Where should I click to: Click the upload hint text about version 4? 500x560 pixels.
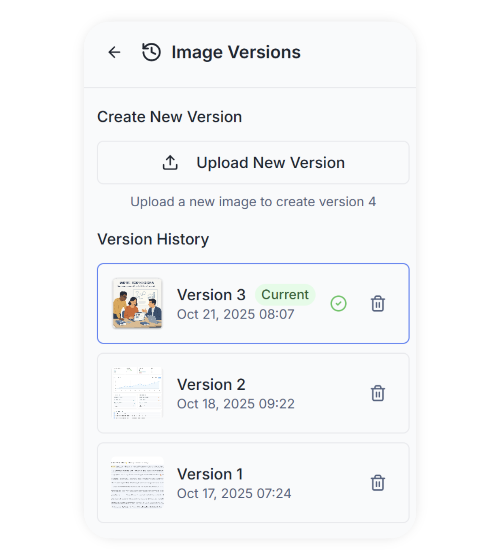click(253, 202)
